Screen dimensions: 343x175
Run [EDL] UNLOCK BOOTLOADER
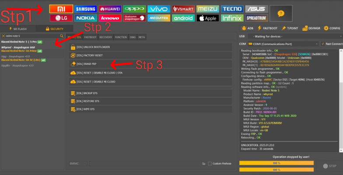(150, 47)
